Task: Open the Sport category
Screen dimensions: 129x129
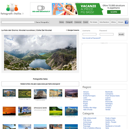Action: coord(107,124)
